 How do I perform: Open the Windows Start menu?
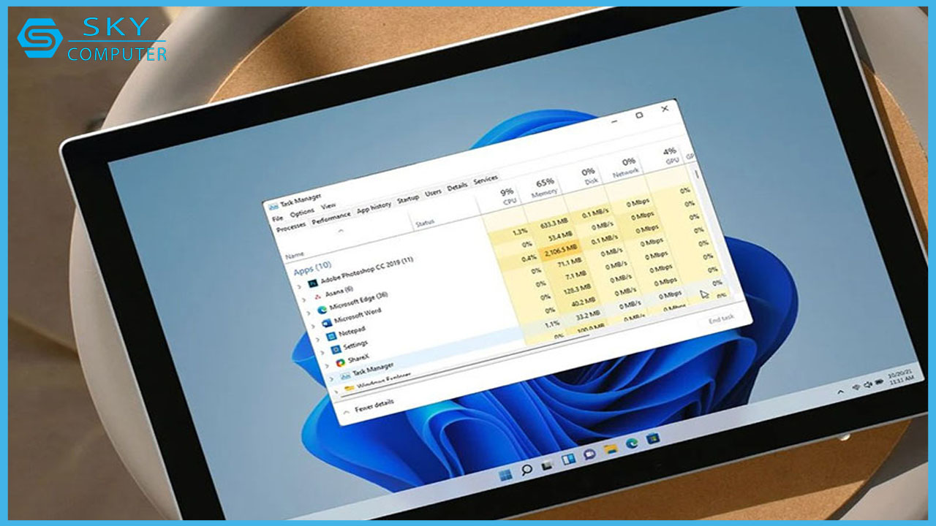coord(505,475)
